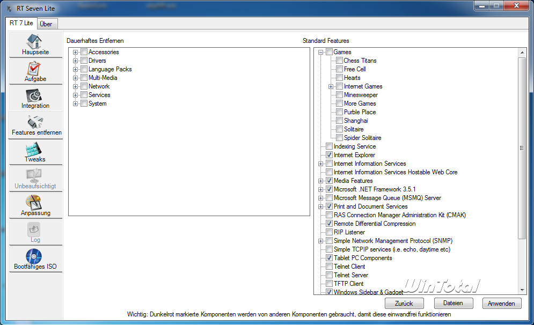This screenshot has width=534, height=325.
Task: Check the Language Packs checkbox
Action: (84, 69)
